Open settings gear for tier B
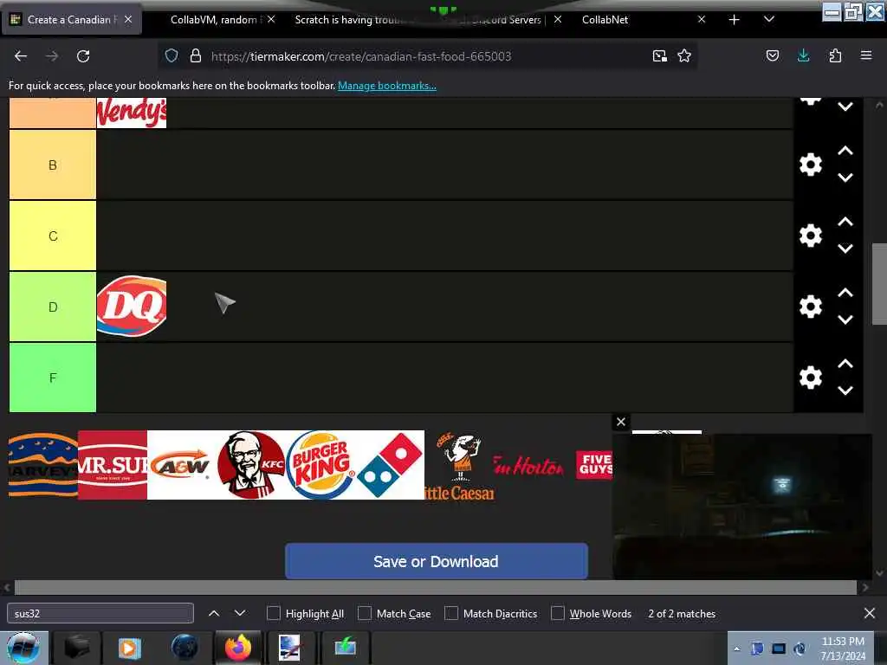Image resolution: width=887 pixels, height=665 pixels. coord(811,165)
